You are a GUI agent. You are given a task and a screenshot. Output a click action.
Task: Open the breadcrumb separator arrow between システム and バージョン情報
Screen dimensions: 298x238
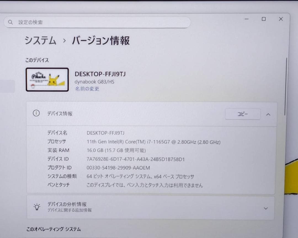(x=64, y=41)
